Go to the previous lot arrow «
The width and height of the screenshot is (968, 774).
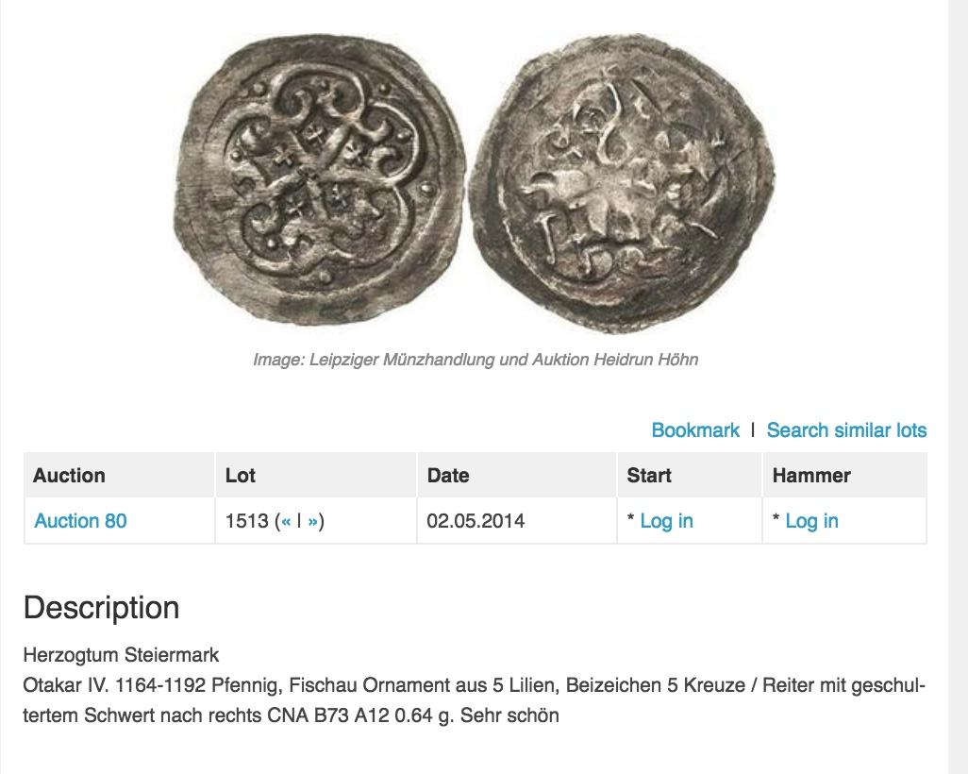point(286,521)
